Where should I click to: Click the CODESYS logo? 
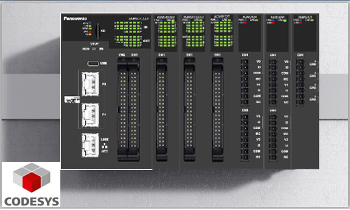31,183
